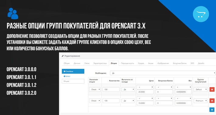Viewport: 216px width, 115px height.
Task: Open price prefix dropdown above 20.0000
Action: coord(145,87)
